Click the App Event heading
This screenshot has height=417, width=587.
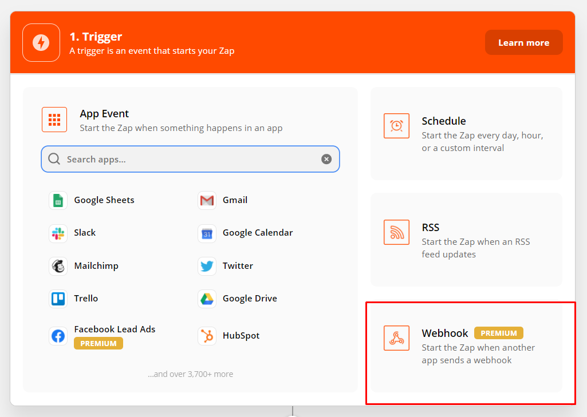[x=104, y=114]
